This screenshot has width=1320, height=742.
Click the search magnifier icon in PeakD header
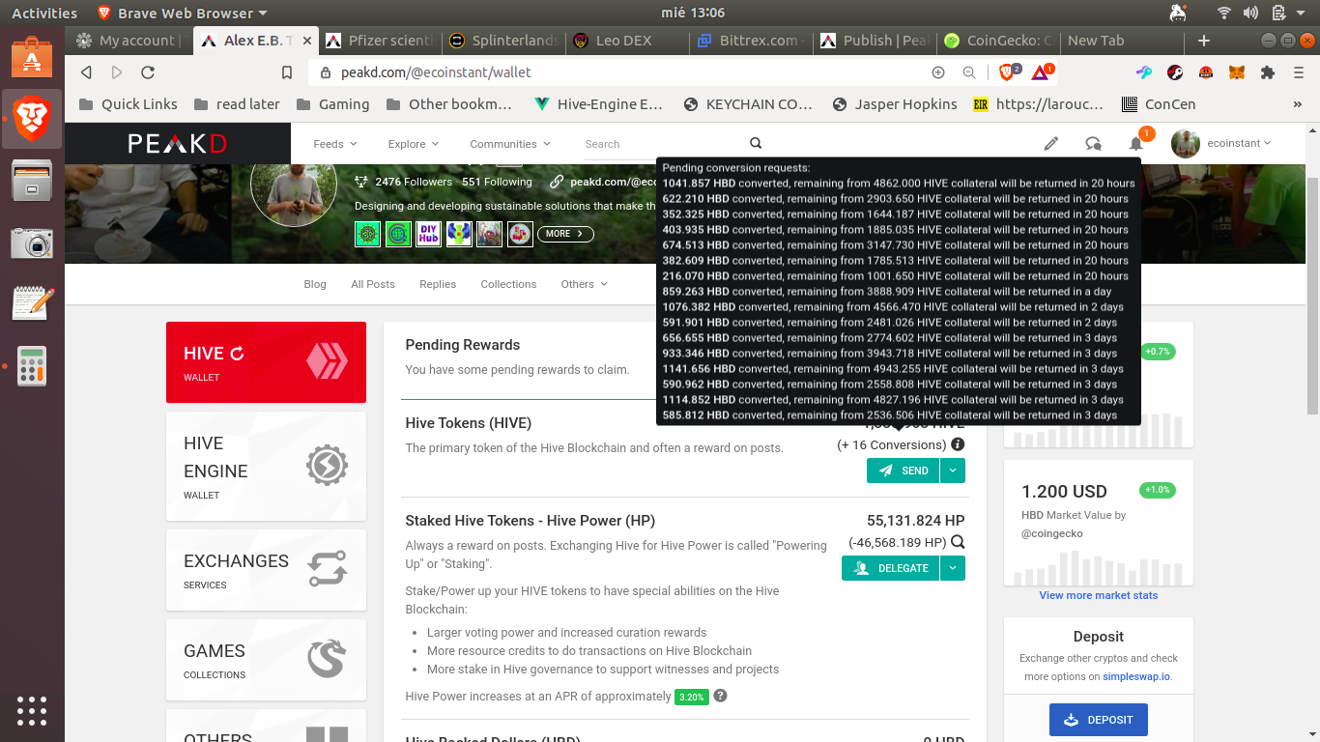756,143
